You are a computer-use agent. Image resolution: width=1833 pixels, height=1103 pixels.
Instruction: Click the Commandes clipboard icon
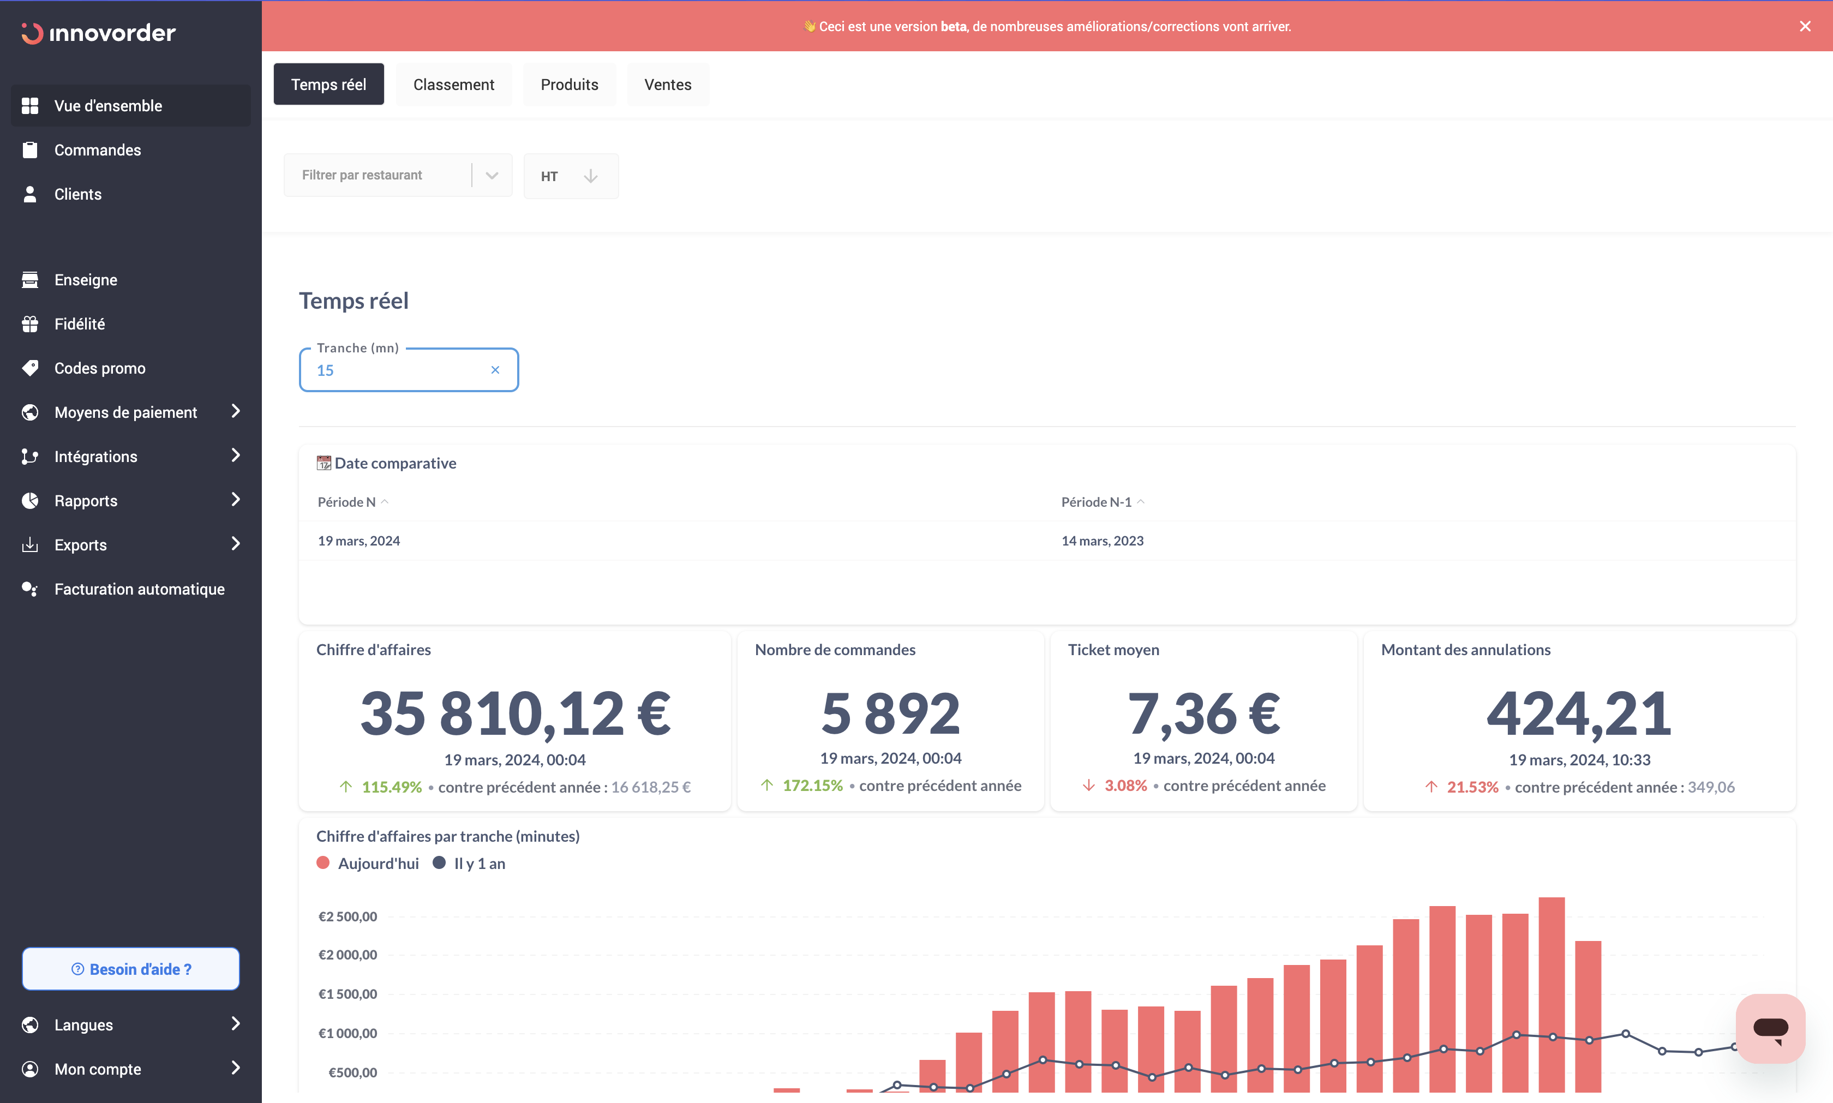(x=30, y=150)
